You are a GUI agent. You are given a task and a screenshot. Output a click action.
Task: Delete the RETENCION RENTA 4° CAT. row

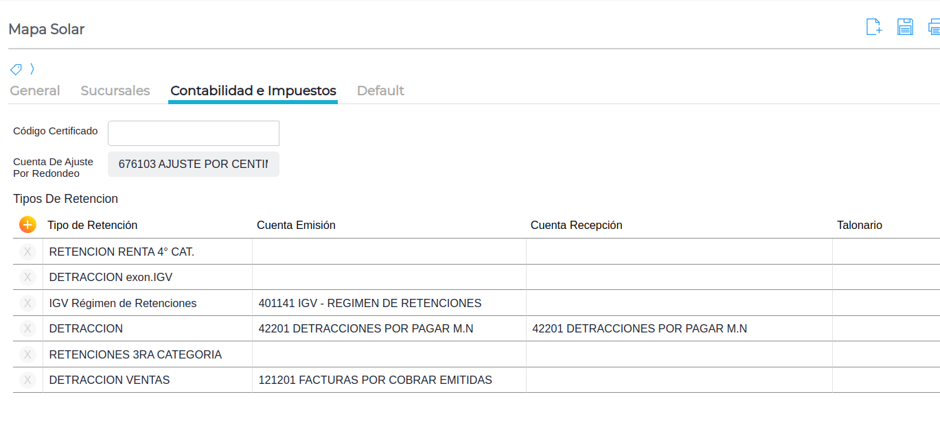click(27, 252)
